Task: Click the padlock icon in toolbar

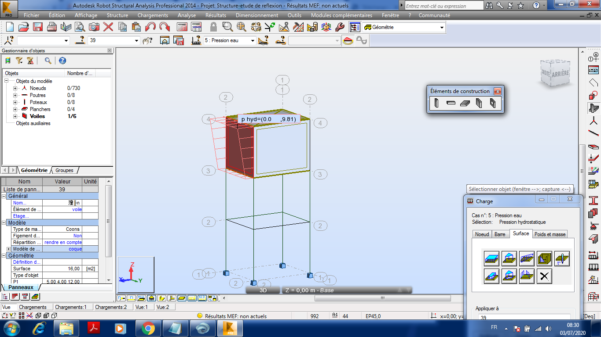Action: tap(214, 27)
